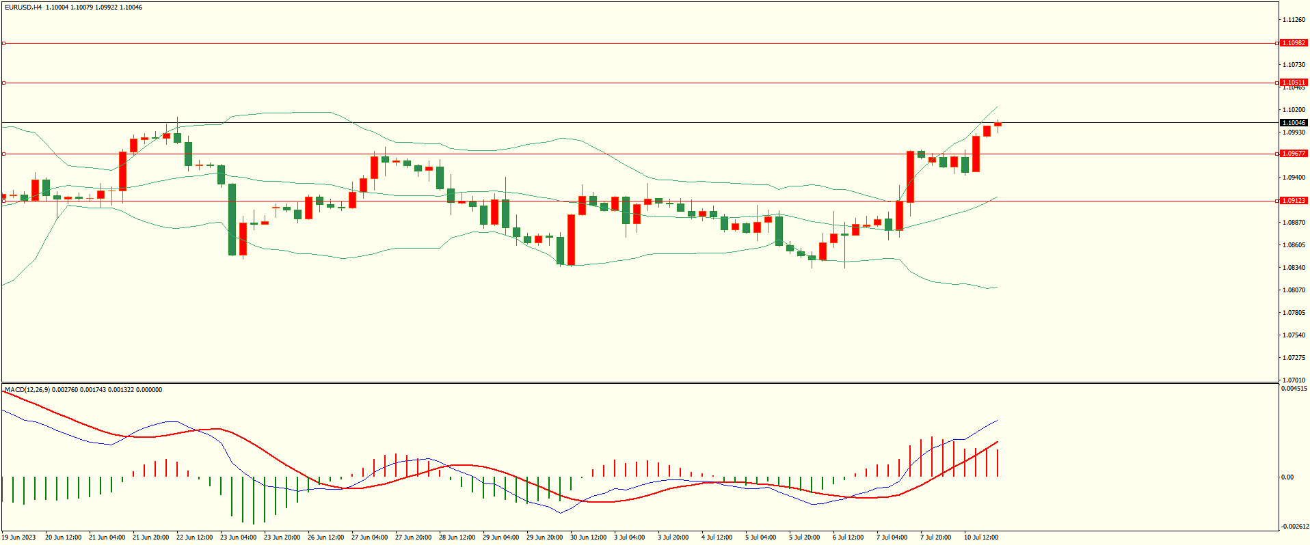The height and width of the screenshot is (545, 1310).
Task: Click left handle of the 1.09677 line
Action: 3,154
